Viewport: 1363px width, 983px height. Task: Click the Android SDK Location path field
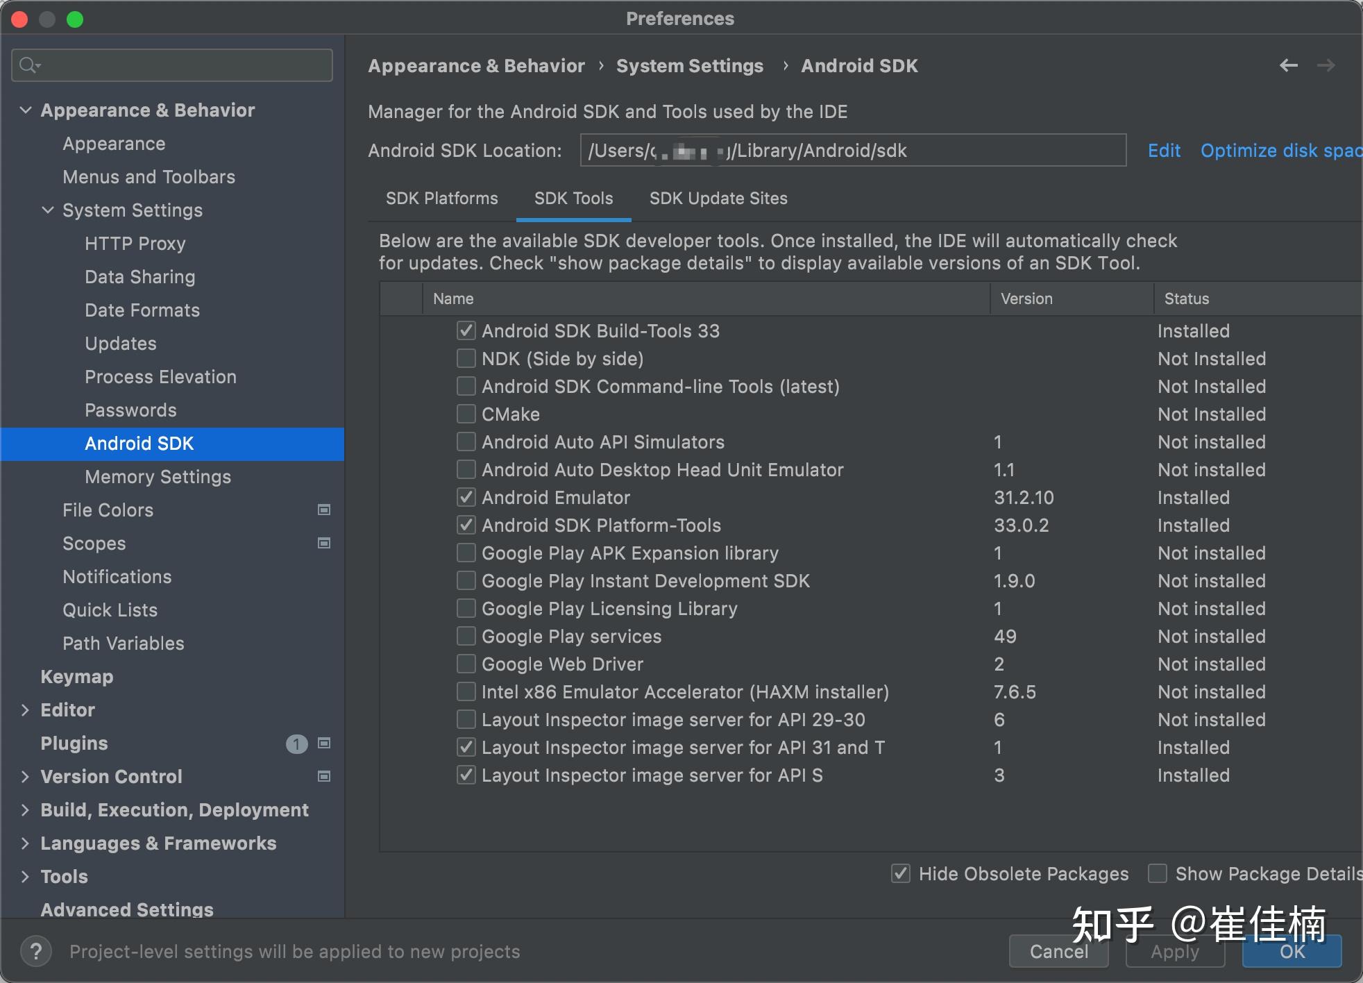pos(852,151)
